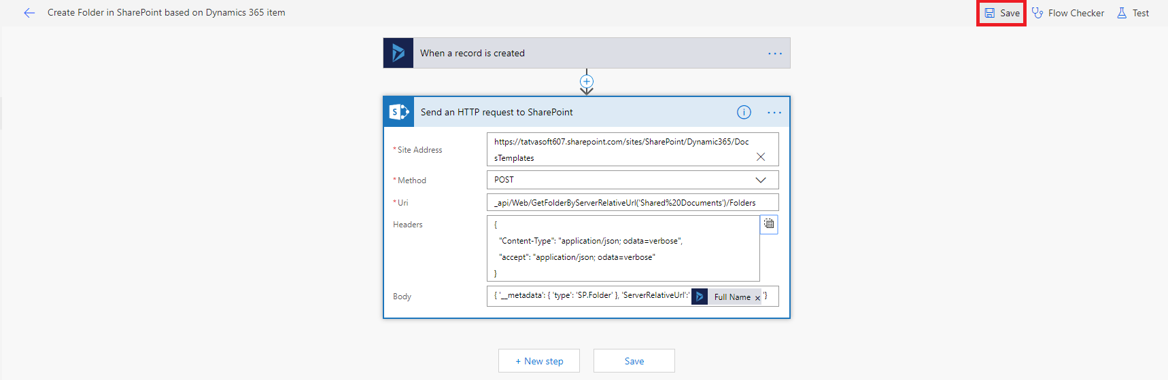Go back using the left arrow icon
Viewport: 1168px width, 380px height.
click(29, 13)
